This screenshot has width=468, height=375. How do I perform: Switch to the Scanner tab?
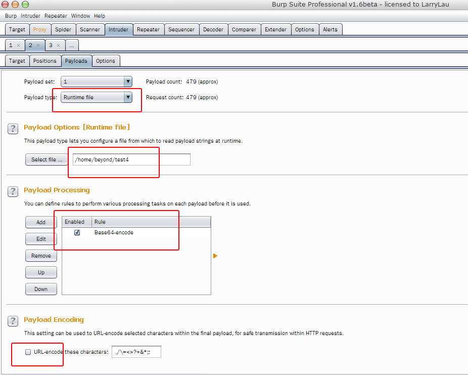click(90, 29)
